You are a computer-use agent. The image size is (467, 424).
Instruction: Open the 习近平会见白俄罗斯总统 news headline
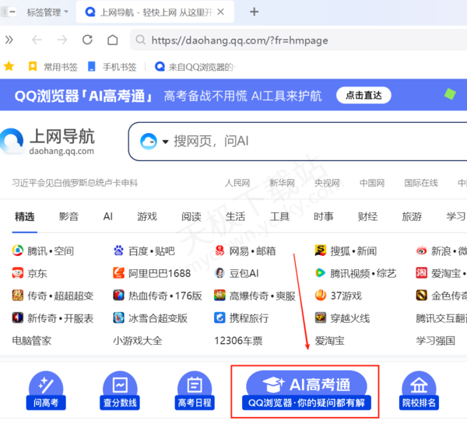[x=75, y=183]
